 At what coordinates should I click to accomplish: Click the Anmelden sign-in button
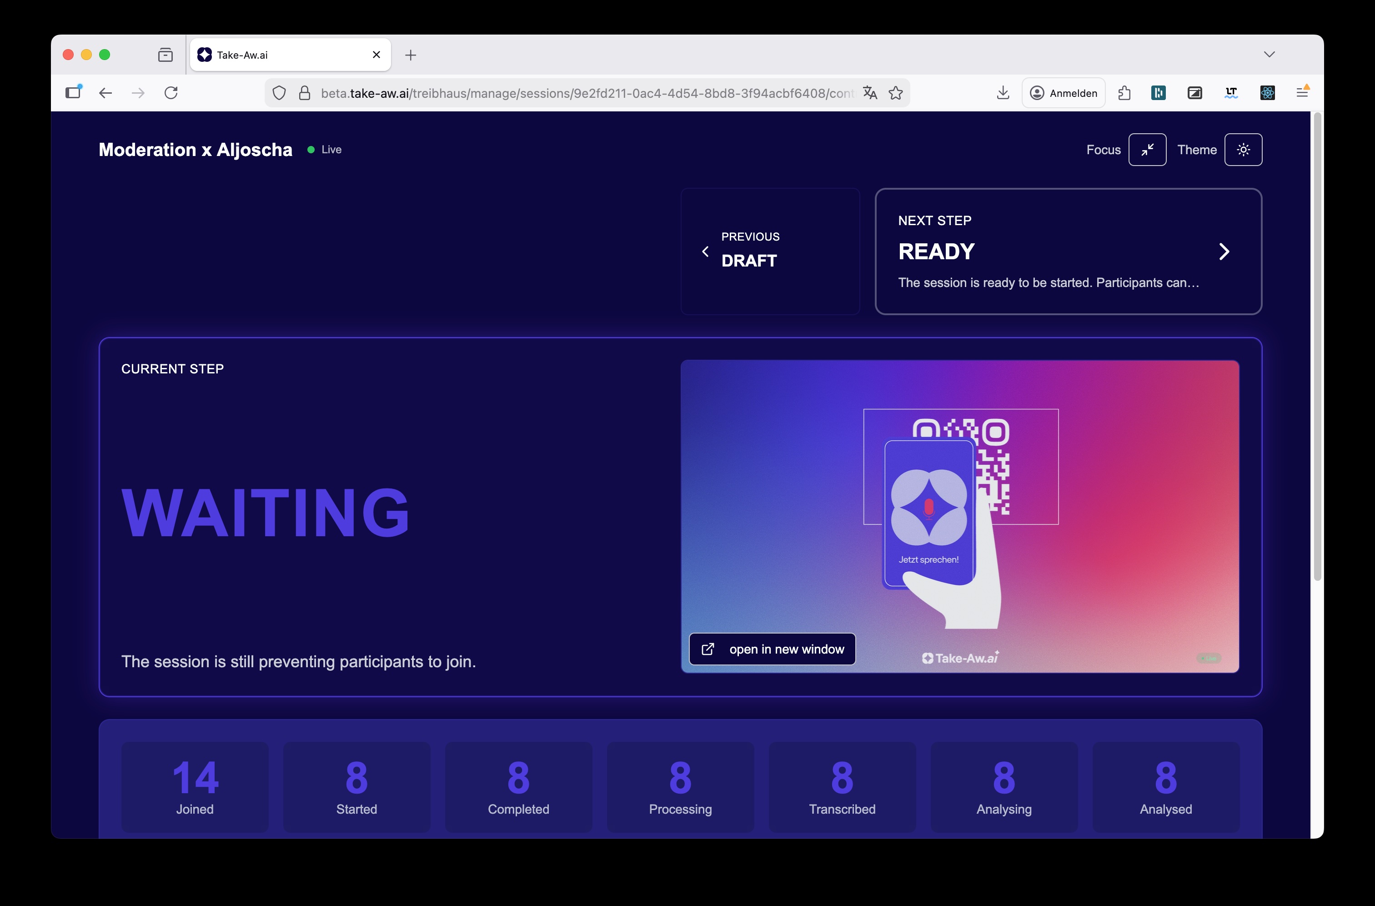click(1063, 92)
